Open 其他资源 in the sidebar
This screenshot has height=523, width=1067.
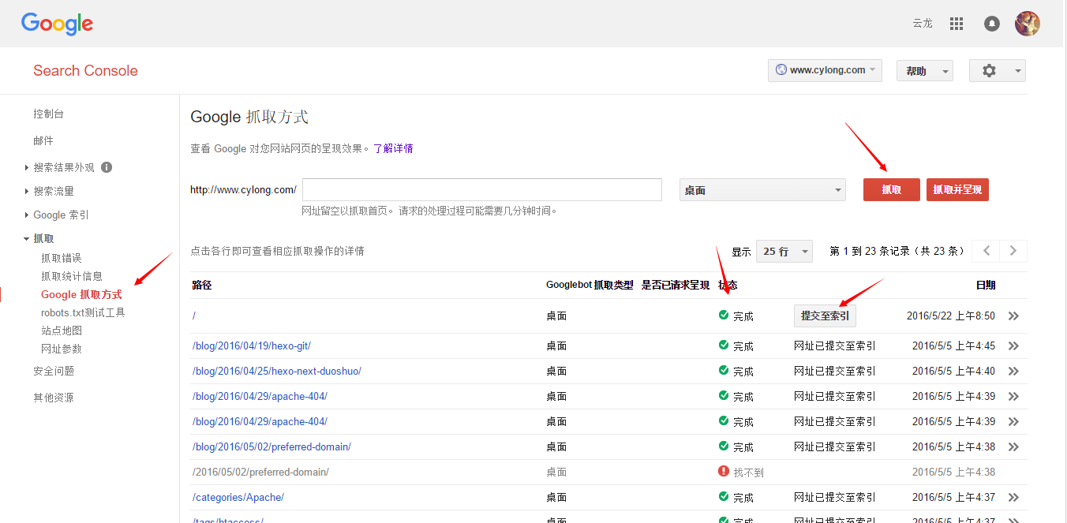point(54,398)
